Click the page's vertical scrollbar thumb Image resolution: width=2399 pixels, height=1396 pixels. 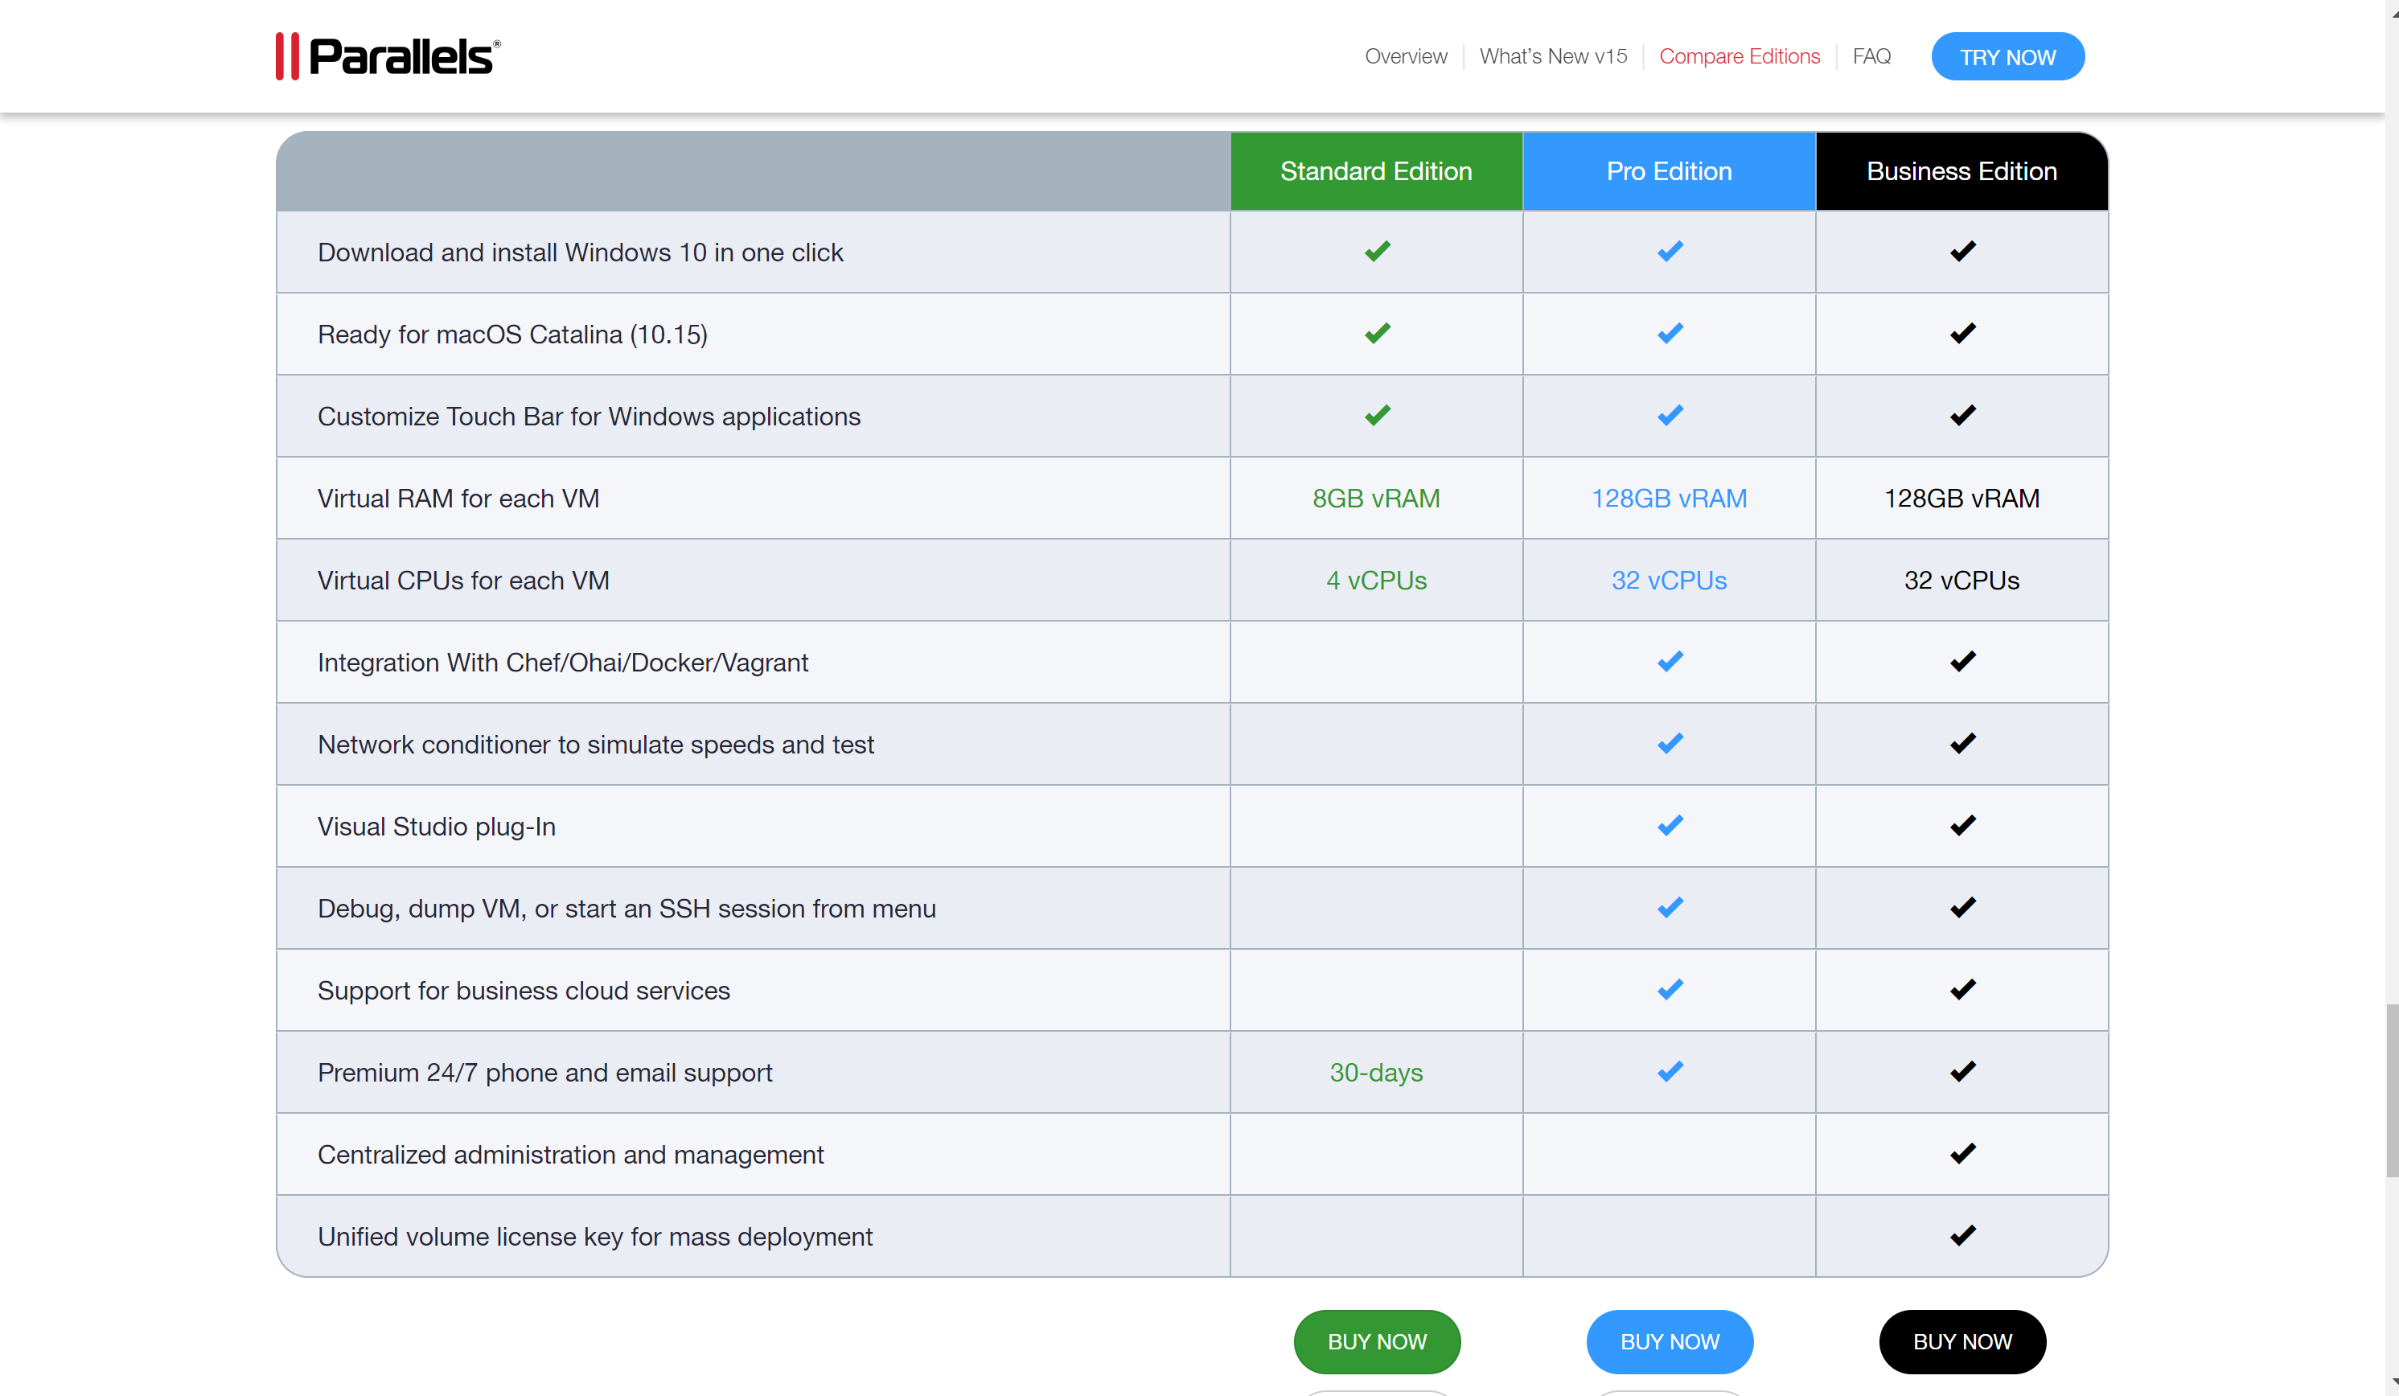2390,1090
